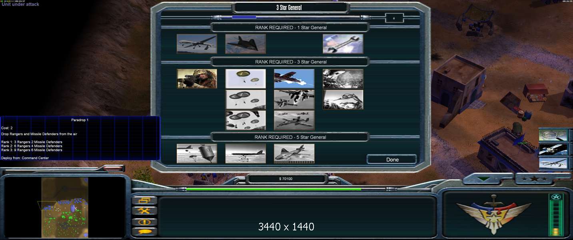The width and height of the screenshot is (573, 240).
Task: Select the colored A-10 strike icon on blue sky
Action: [294, 79]
